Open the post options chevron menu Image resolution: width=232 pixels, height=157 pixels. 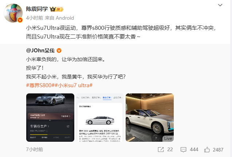(220, 5)
